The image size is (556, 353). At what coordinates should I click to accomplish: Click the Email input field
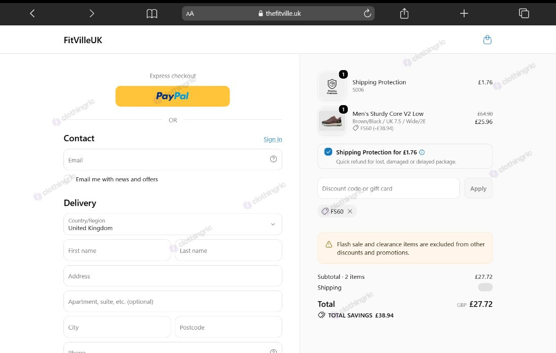pos(173,159)
